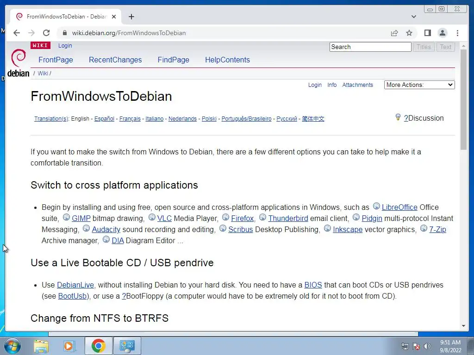Click the Login link beside WIKI

pyautogui.click(x=65, y=46)
